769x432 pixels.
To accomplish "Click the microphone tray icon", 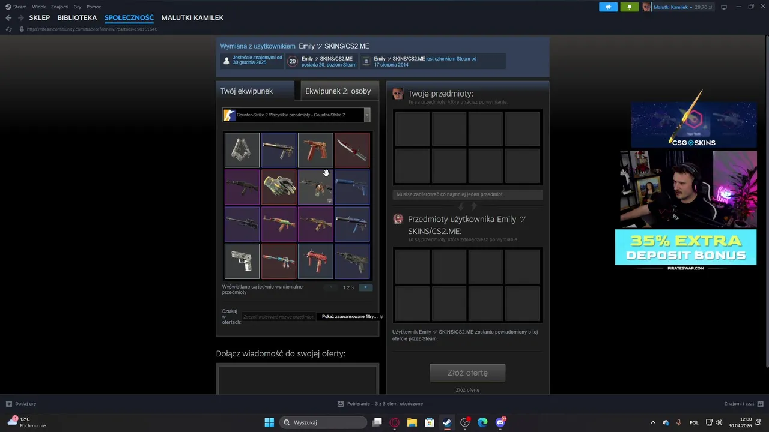I will click(x=679, y=422).
